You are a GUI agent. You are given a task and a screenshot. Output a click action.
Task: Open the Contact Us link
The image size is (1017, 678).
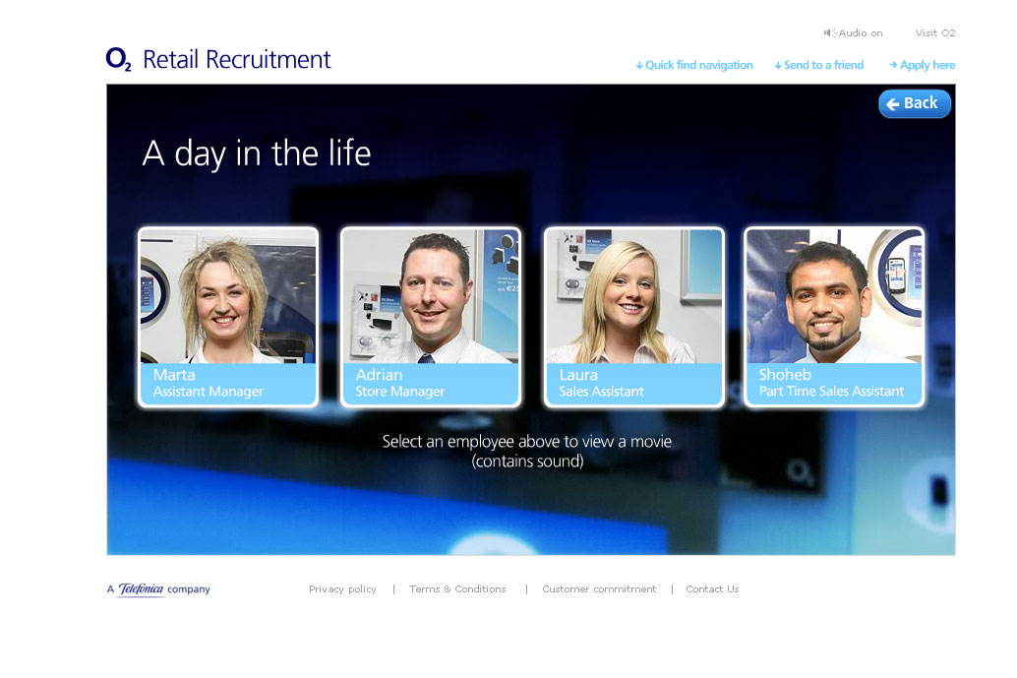(x=712, y=589)
